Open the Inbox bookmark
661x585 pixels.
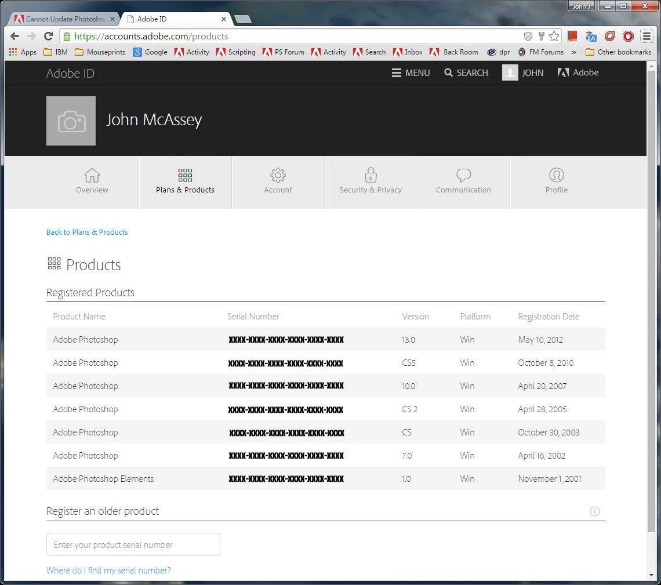click(x=408, y=52)
